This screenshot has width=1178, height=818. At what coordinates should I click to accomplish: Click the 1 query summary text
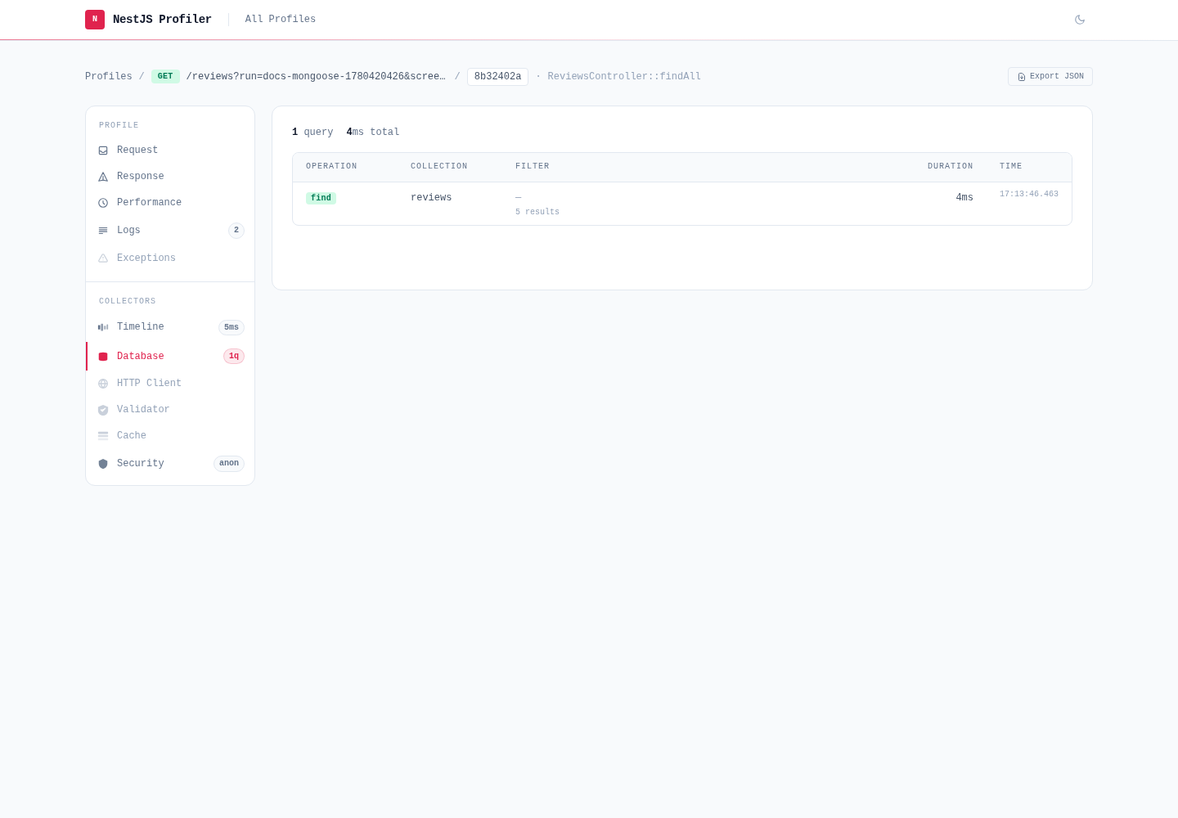tap(312, 133)
